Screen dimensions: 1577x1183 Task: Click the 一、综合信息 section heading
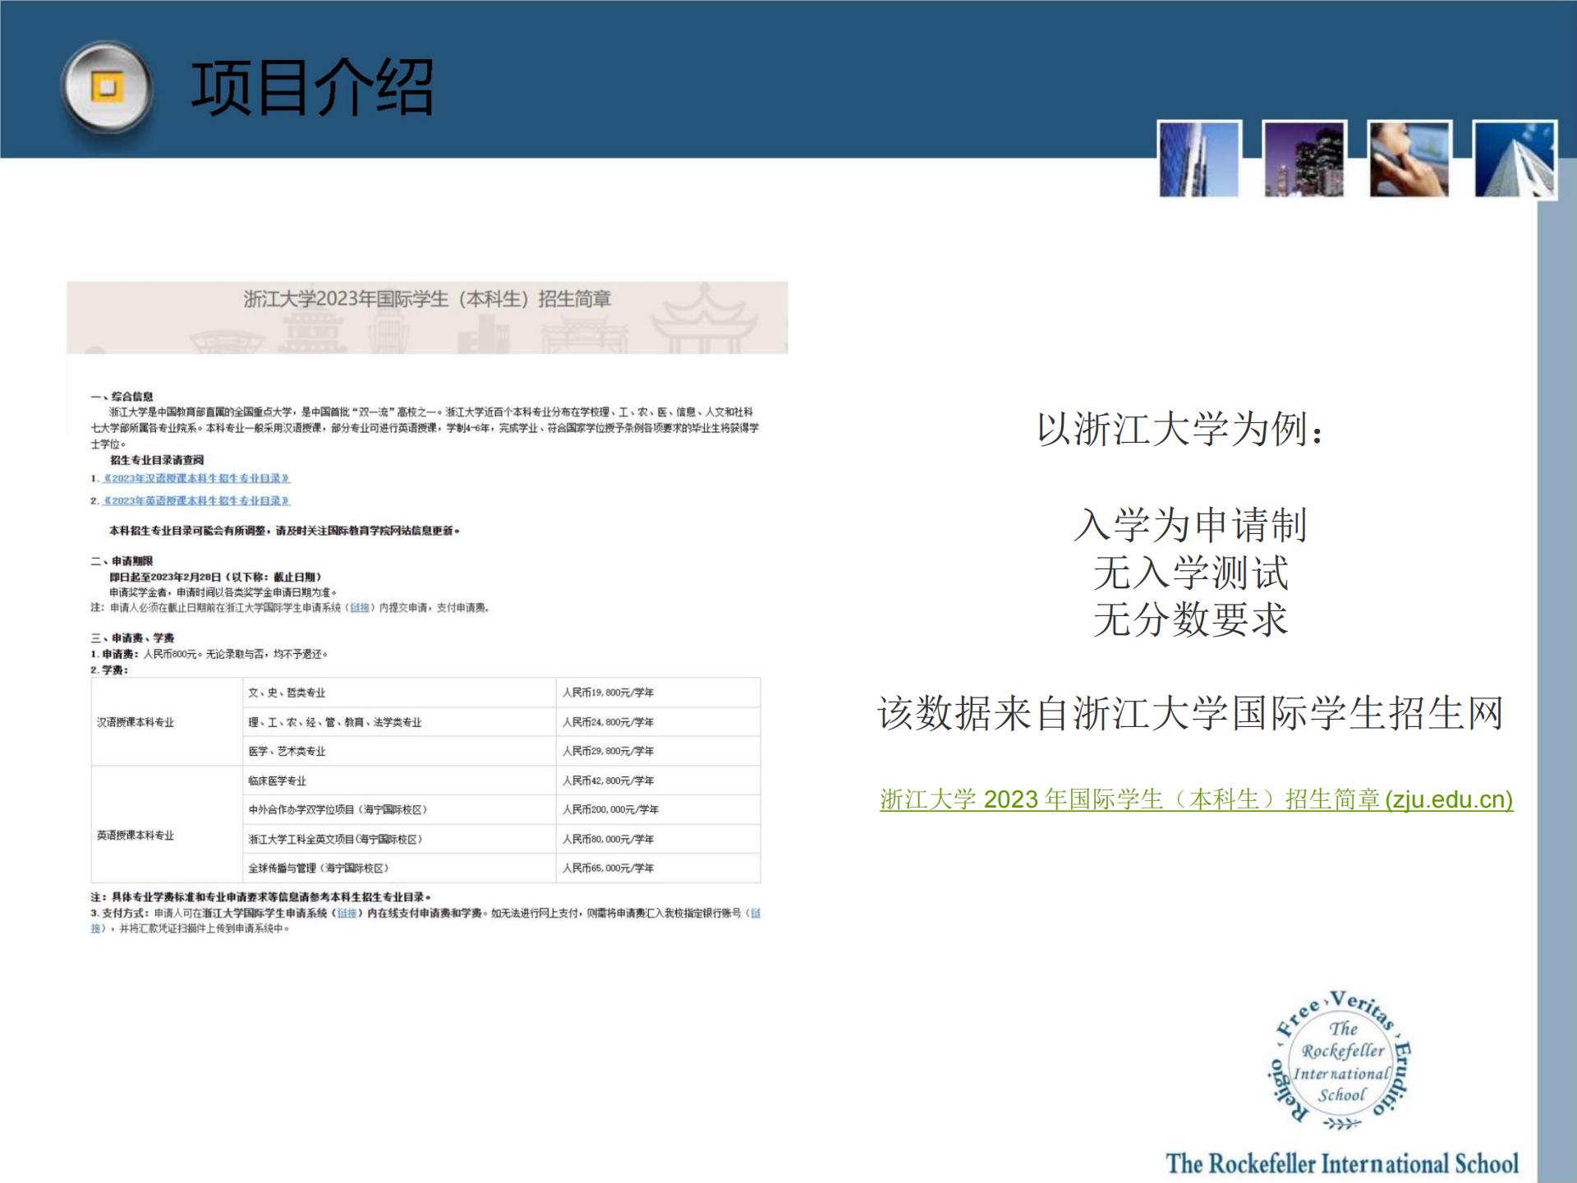tap(122, 397)
